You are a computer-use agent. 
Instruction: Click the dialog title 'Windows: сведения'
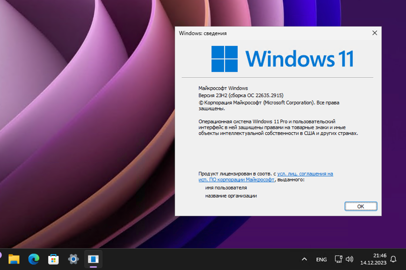point(202,33)
